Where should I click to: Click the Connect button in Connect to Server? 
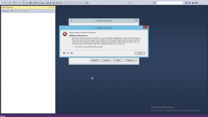[x=95, y=60]
